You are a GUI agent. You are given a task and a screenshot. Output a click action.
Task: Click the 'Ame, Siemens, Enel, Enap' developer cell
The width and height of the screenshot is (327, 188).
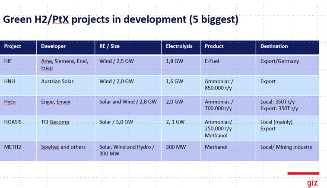pos(66,65)
